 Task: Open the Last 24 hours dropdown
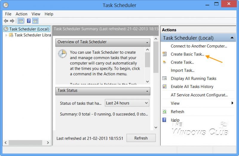point(127,103)
